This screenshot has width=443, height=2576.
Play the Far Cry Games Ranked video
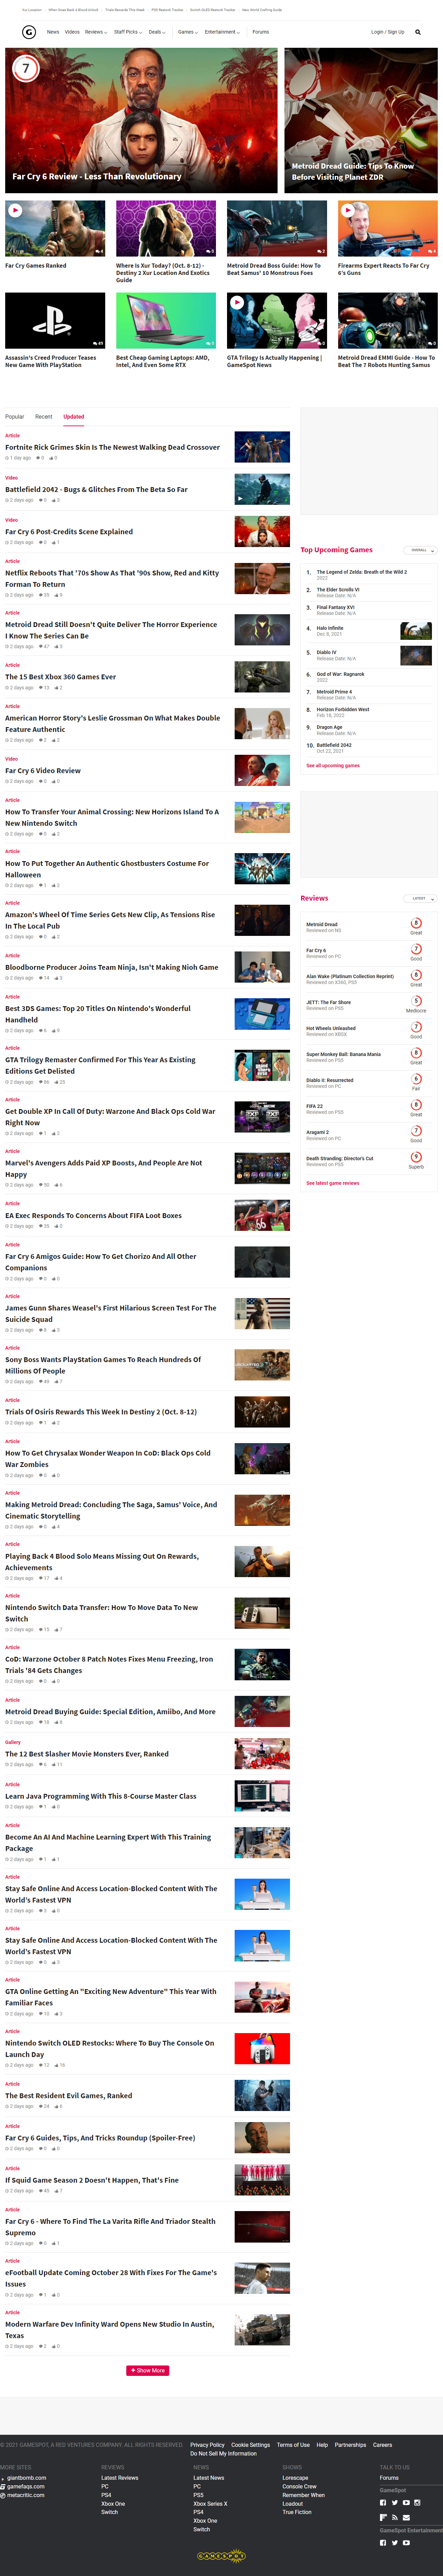tap(15, 210)
